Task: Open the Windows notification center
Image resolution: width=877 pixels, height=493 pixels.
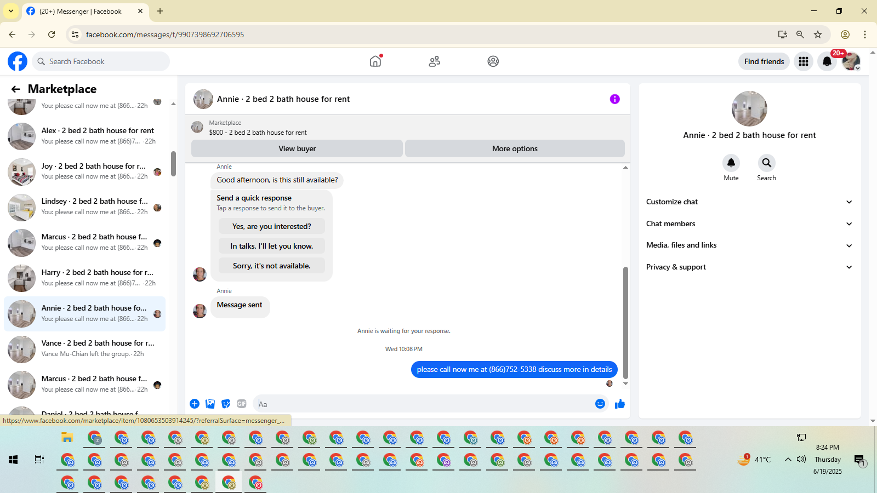Action: pos(859,460)
